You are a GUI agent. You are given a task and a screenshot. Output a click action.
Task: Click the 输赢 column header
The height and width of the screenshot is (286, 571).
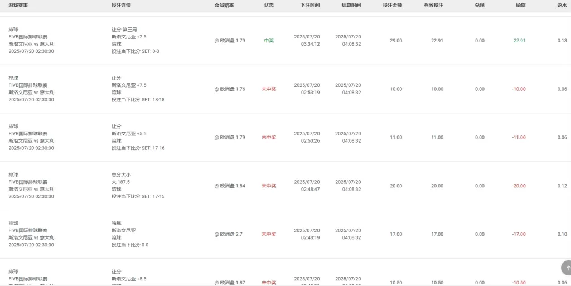point(521,6)
